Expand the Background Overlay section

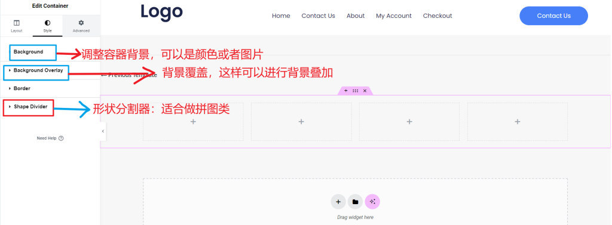point(38,70)
